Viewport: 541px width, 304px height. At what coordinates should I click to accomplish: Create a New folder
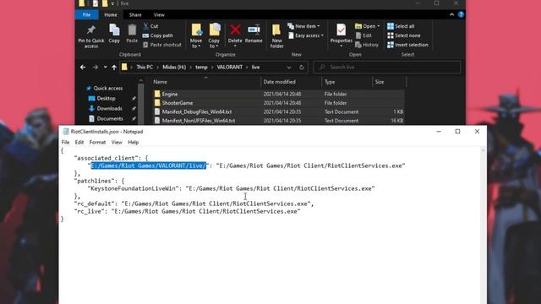[276, 35]
